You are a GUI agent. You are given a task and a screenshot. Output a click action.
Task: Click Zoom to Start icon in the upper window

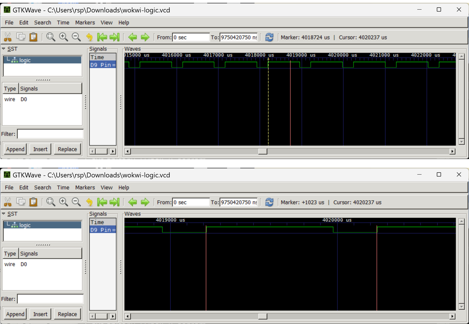tap(102, 37)
